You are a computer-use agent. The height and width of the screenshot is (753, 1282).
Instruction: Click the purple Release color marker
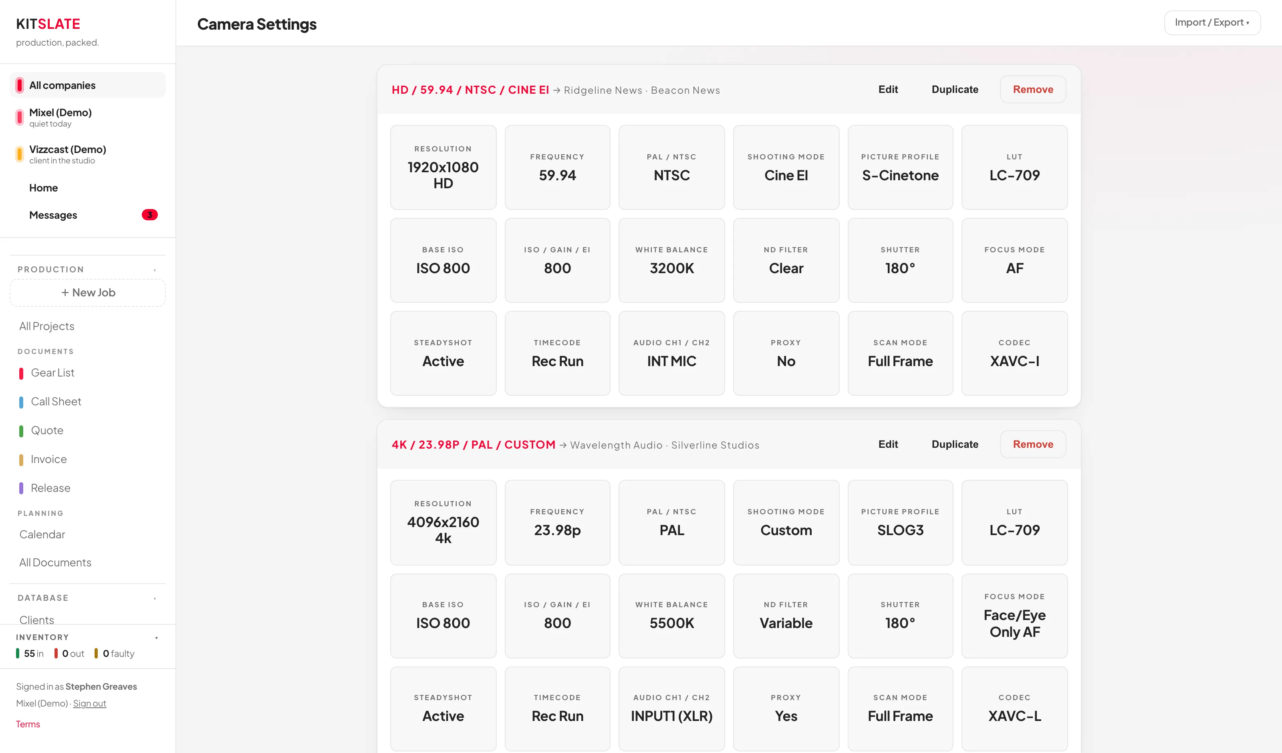coord(21,488)
